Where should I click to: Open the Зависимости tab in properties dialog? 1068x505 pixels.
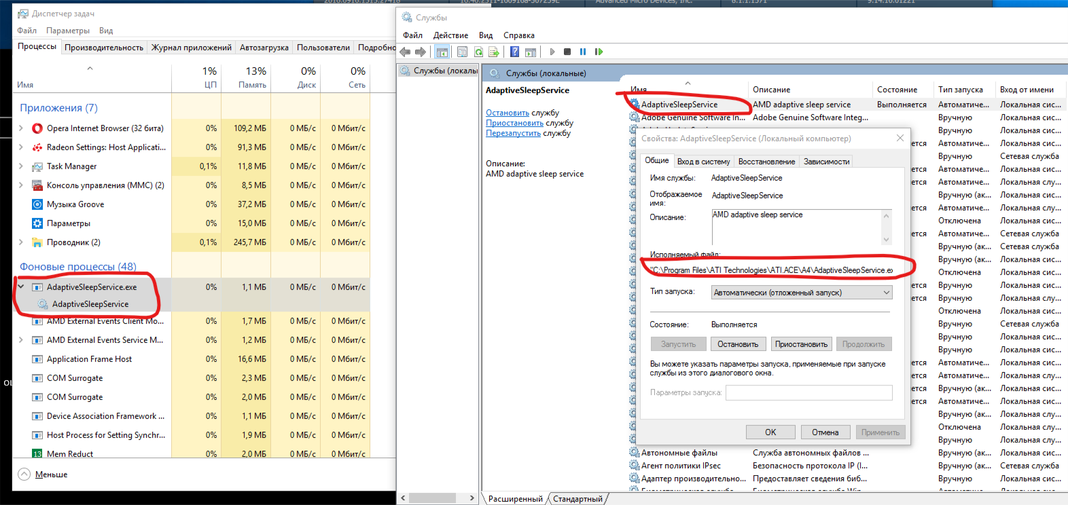click(x=827, y=162)
